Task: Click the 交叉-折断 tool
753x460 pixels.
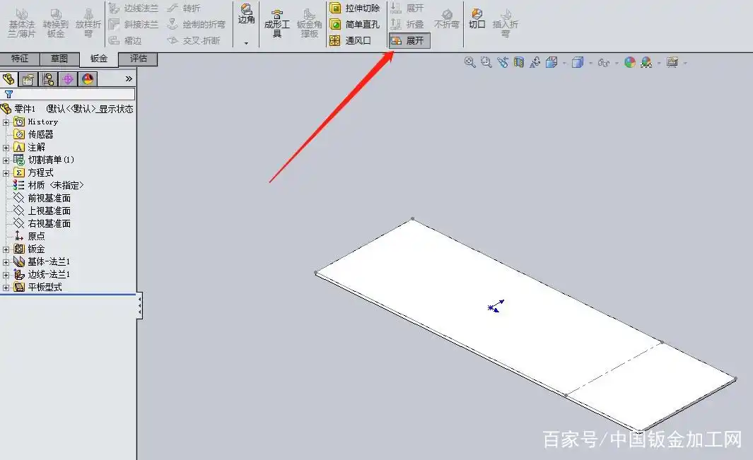Action: pyautogui.click(x=194, y=40)
